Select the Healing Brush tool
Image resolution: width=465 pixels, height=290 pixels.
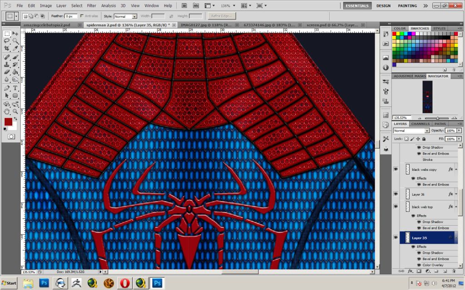[x=7, y=57]
